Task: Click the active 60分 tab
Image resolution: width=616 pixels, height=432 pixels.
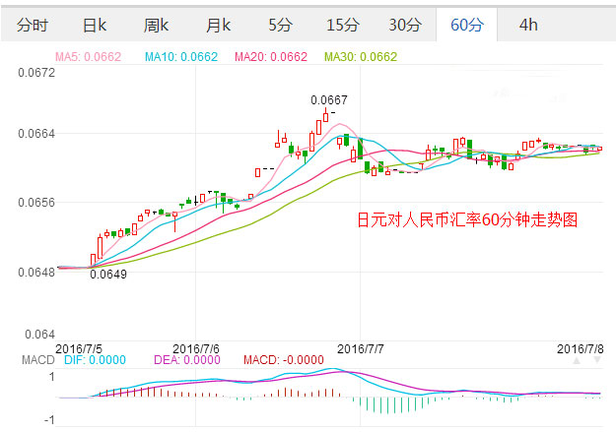Action: [467, 26]
